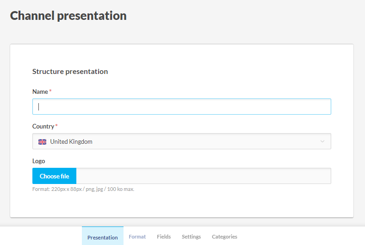The height and width of the screenshot is (245, 365).
Task: Switch to the Presentation tab
Action: click(103, 237)
